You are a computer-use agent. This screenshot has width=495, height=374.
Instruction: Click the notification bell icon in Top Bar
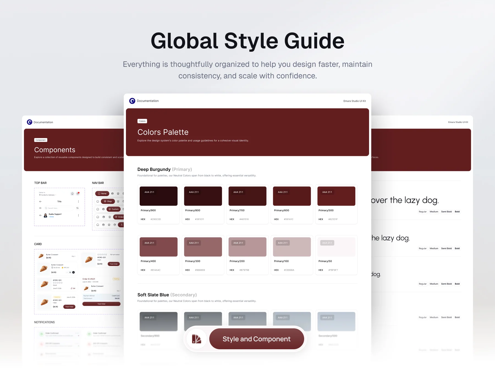72,194
